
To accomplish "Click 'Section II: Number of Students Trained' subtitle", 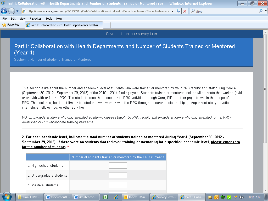I will point(53,59).
